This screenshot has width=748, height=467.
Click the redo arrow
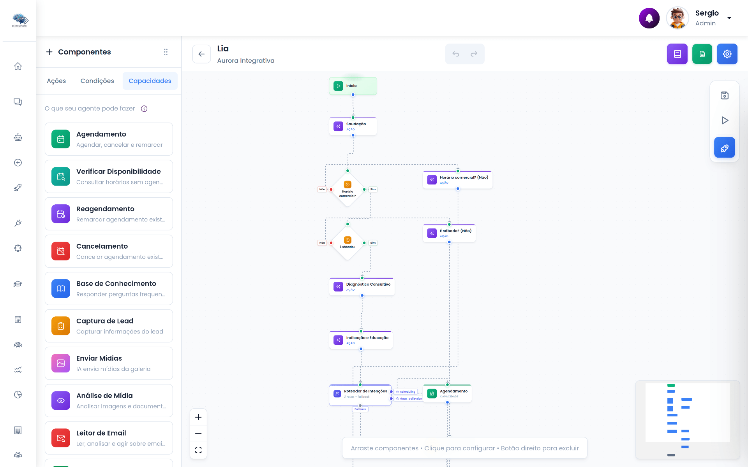[474, 54]
